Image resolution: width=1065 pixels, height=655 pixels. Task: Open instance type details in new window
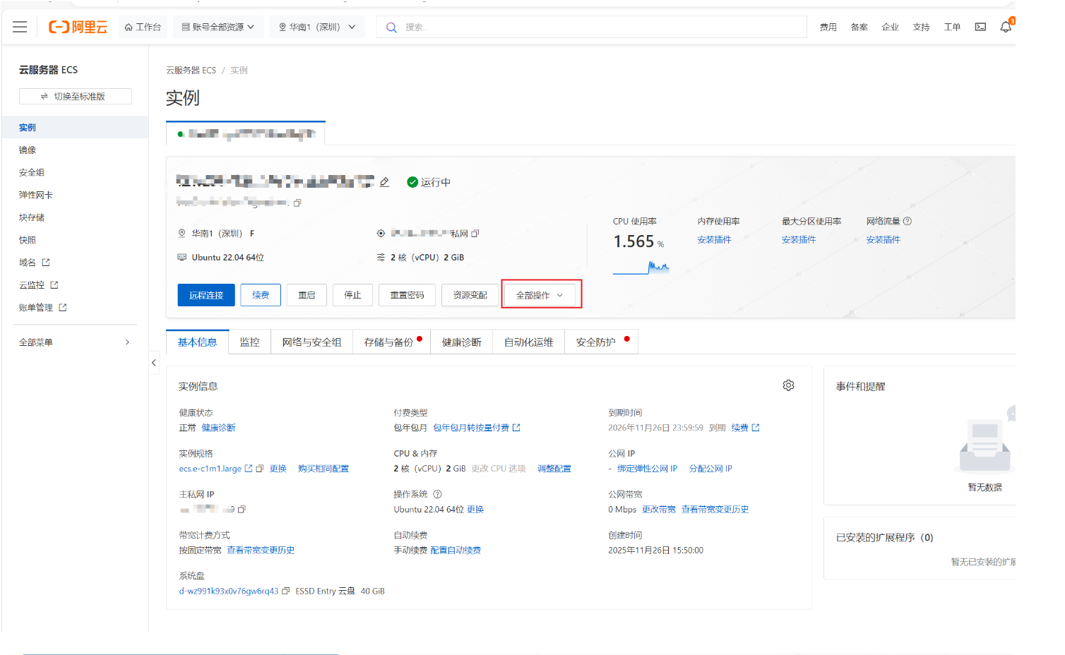tap(248, 469)
